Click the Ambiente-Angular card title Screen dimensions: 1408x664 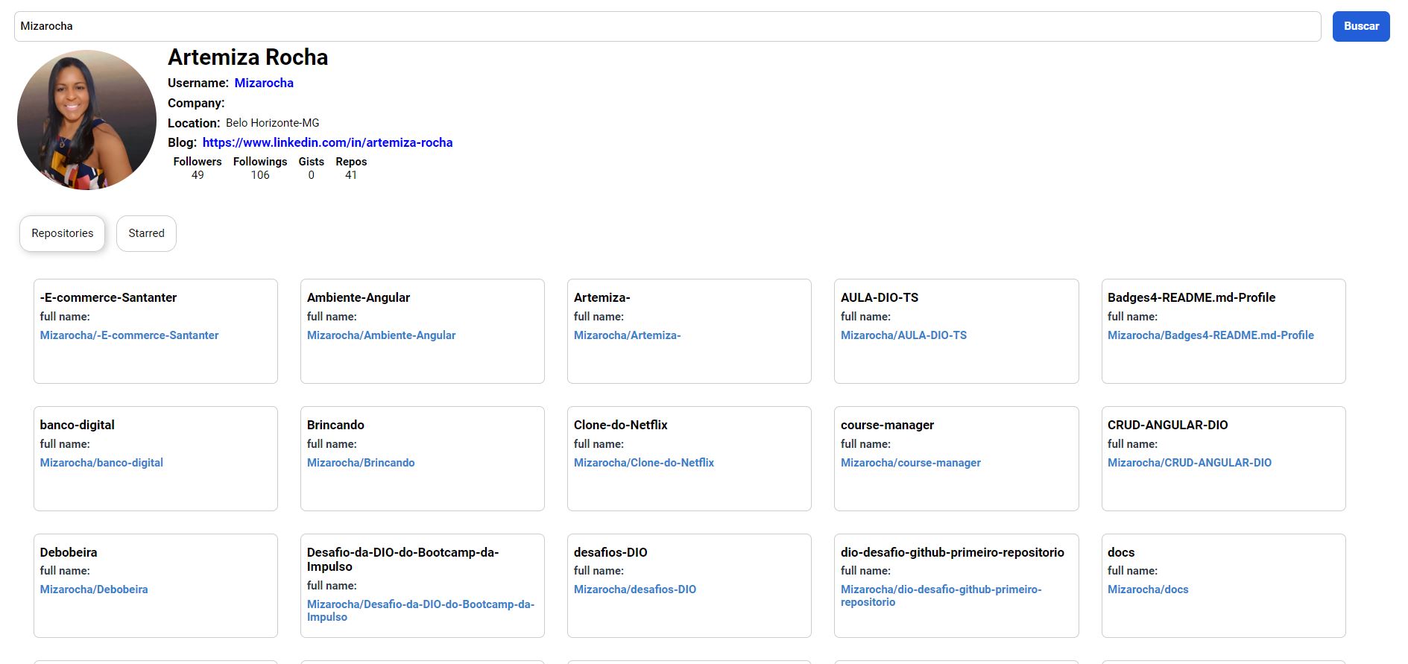[x=359, y=297]
